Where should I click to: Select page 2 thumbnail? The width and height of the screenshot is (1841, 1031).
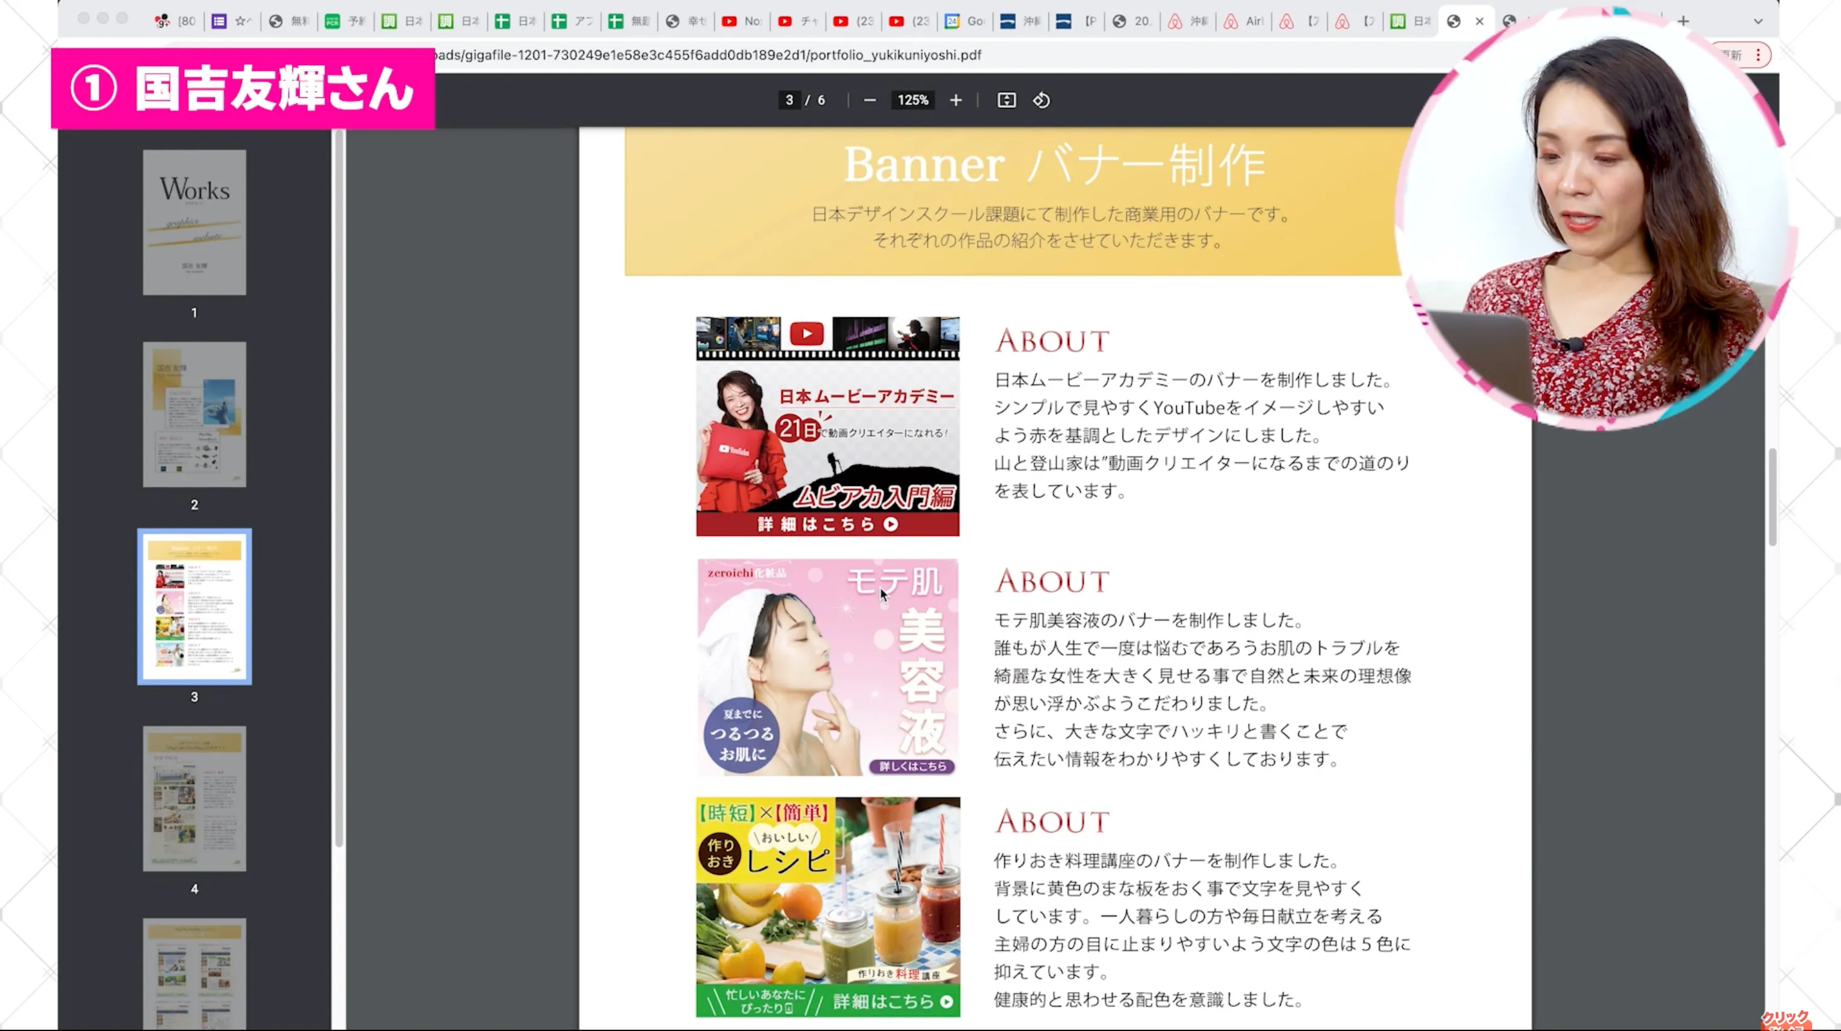coord(195,415)
